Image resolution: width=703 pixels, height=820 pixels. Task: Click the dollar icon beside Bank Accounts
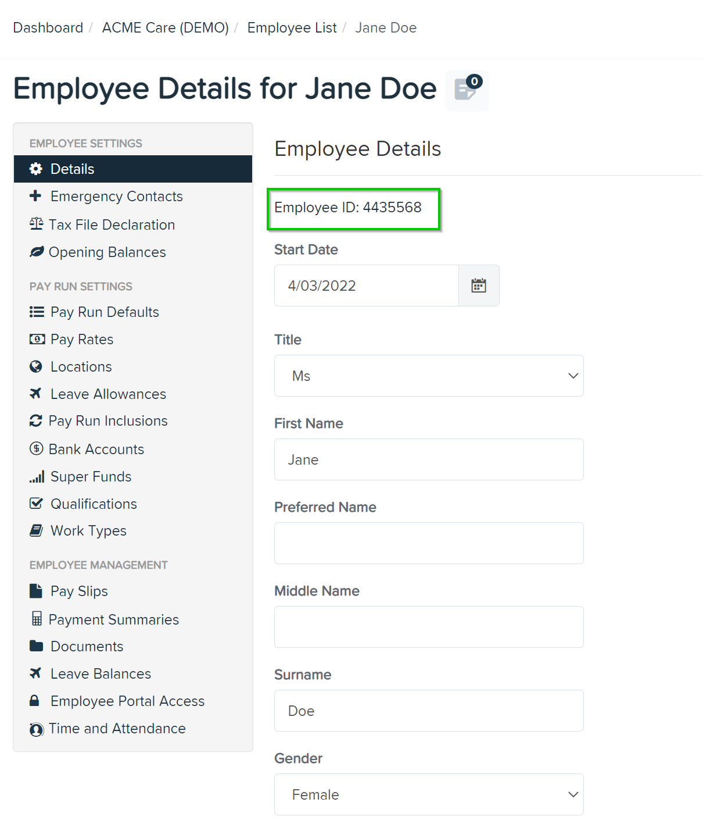coord(36,448)
